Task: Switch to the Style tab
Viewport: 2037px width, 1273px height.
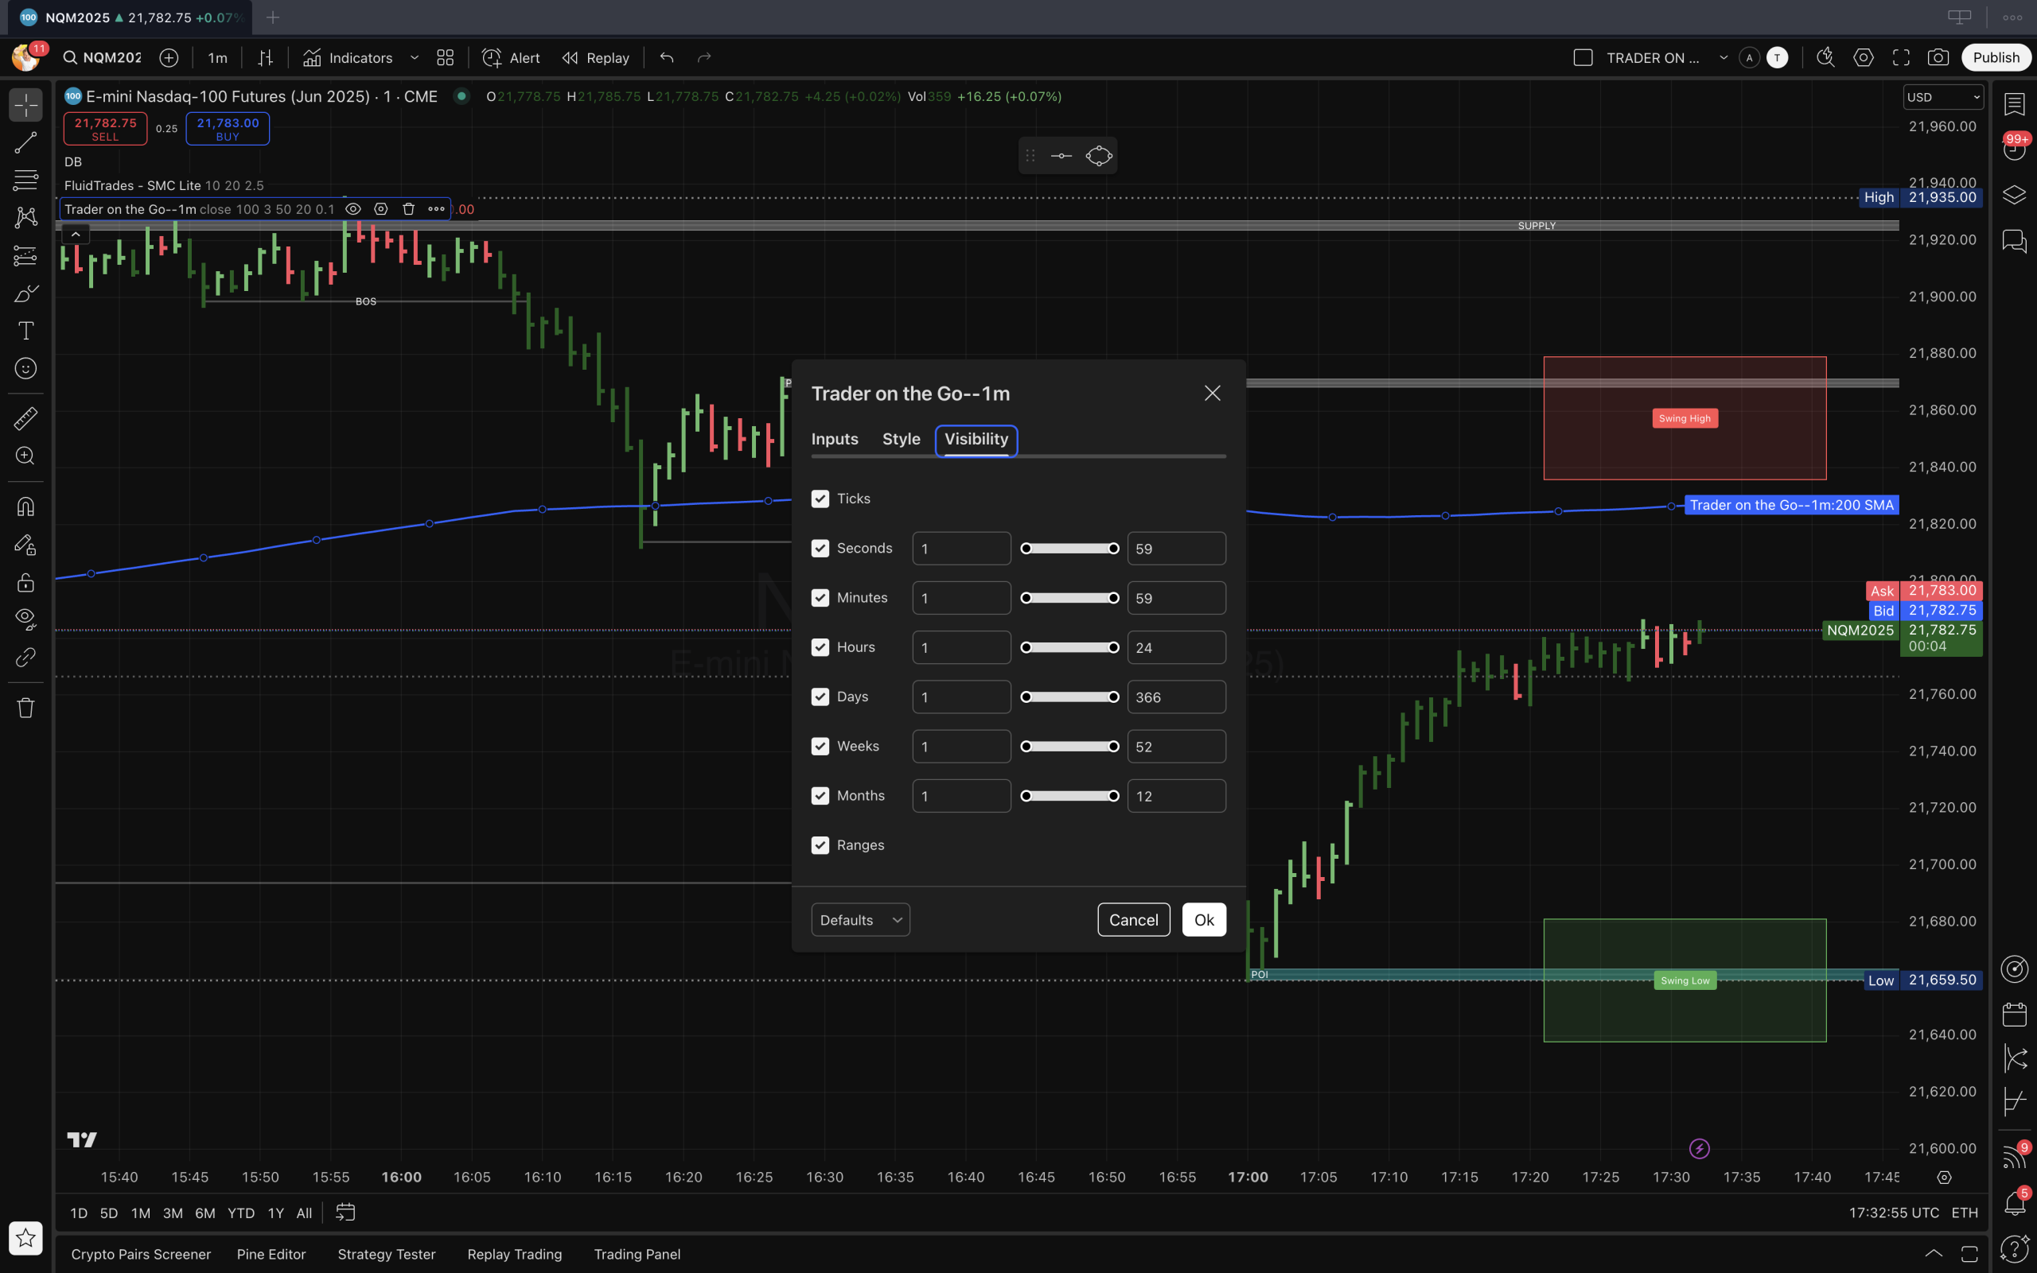Action: coord(901,439)
